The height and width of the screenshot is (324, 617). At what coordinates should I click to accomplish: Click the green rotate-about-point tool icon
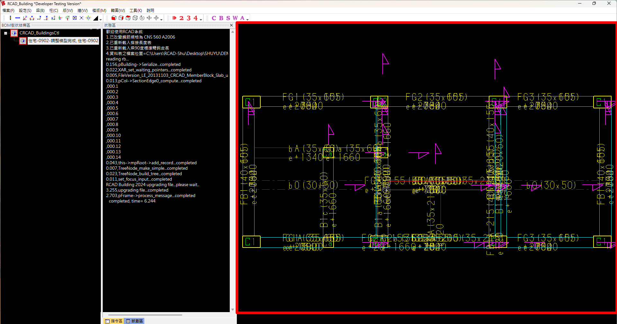(x=67, y=18)
